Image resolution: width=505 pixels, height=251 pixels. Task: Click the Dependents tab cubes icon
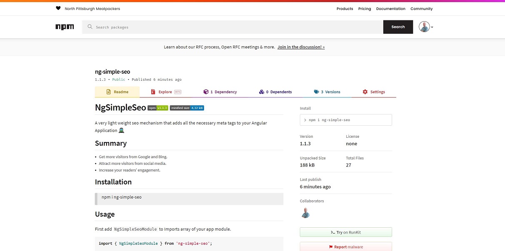pos(261,92)
